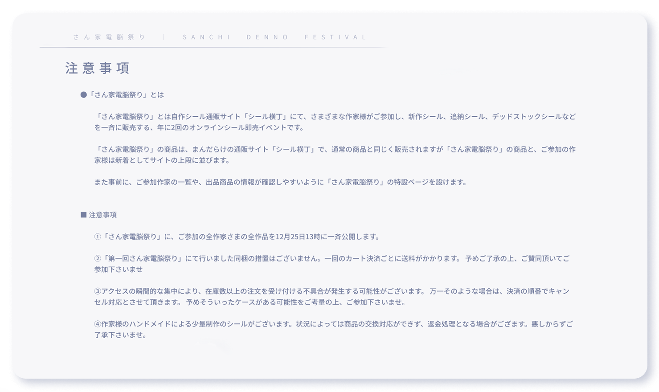Click the circled number ① marker

point(98,237)
